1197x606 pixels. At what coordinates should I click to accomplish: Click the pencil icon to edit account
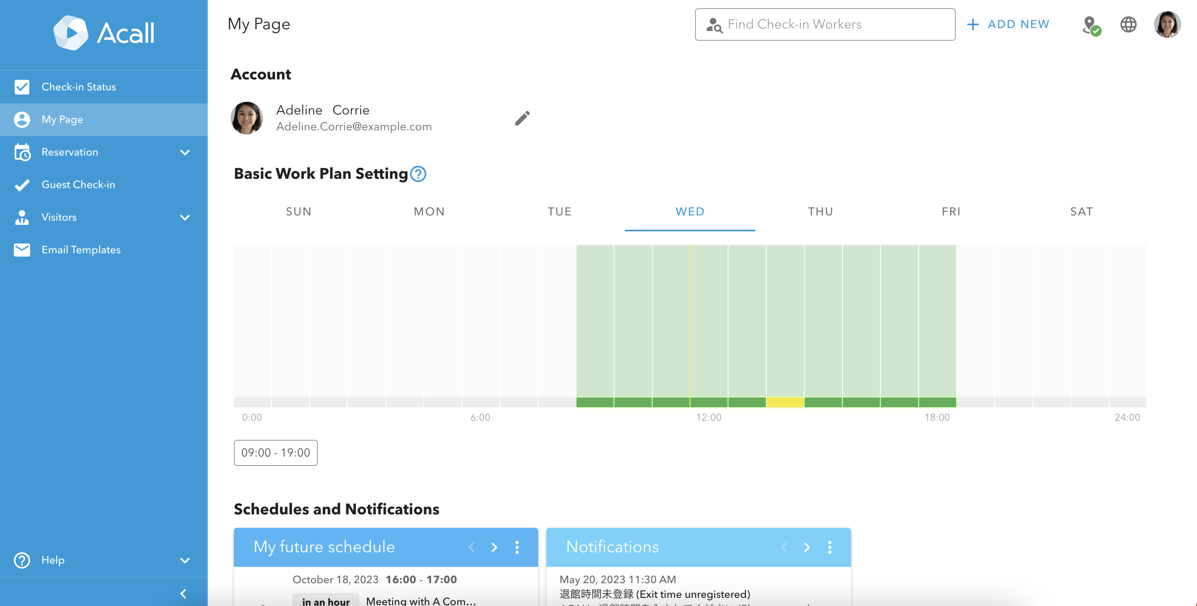click(x=522, y=118)
